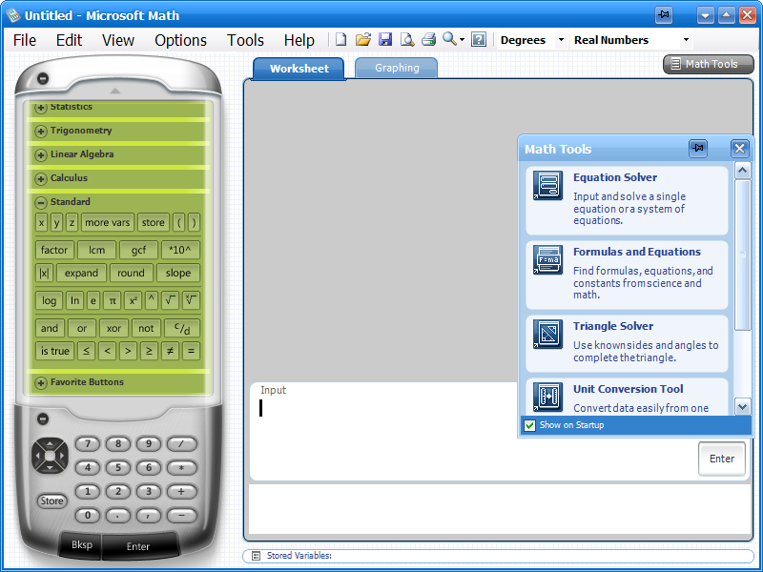This screenshot has height=572, width=763.
Task: Toggle the Show on Startup checkbox
Action: 530,425
